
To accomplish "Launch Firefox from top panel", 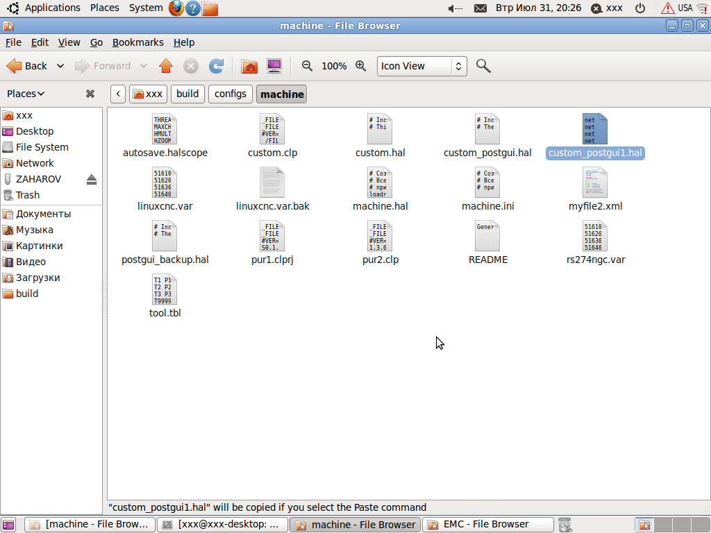I will 176,8.
